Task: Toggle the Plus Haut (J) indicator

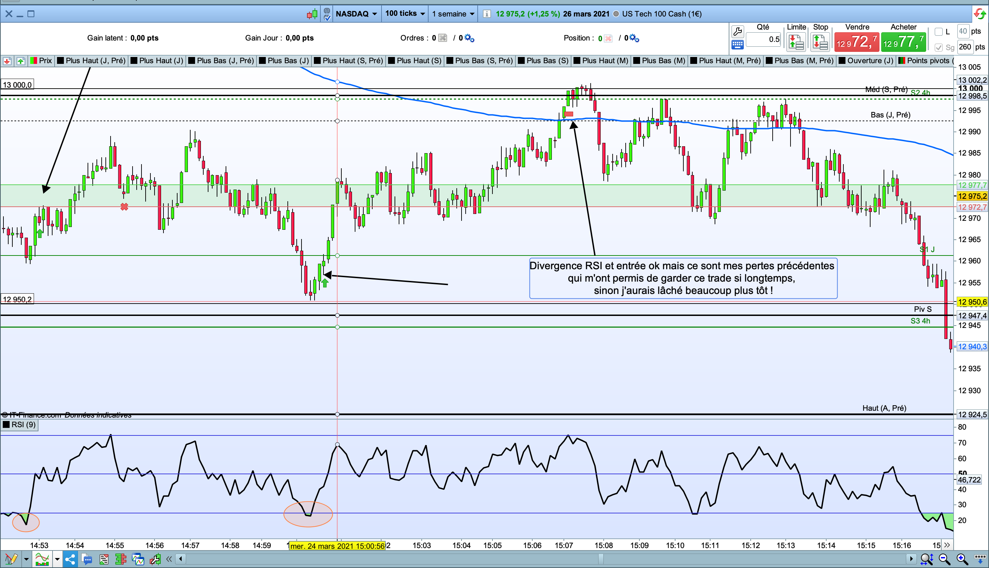Action: coord(157,60)
